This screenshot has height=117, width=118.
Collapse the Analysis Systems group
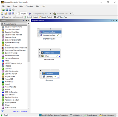(x=2, y=24)
